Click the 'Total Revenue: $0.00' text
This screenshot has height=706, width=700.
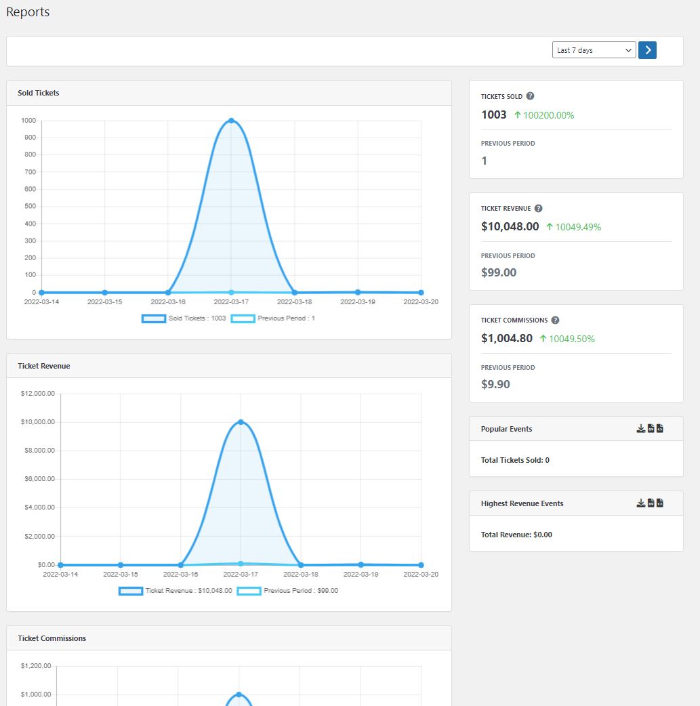click(x=516, y=535)
